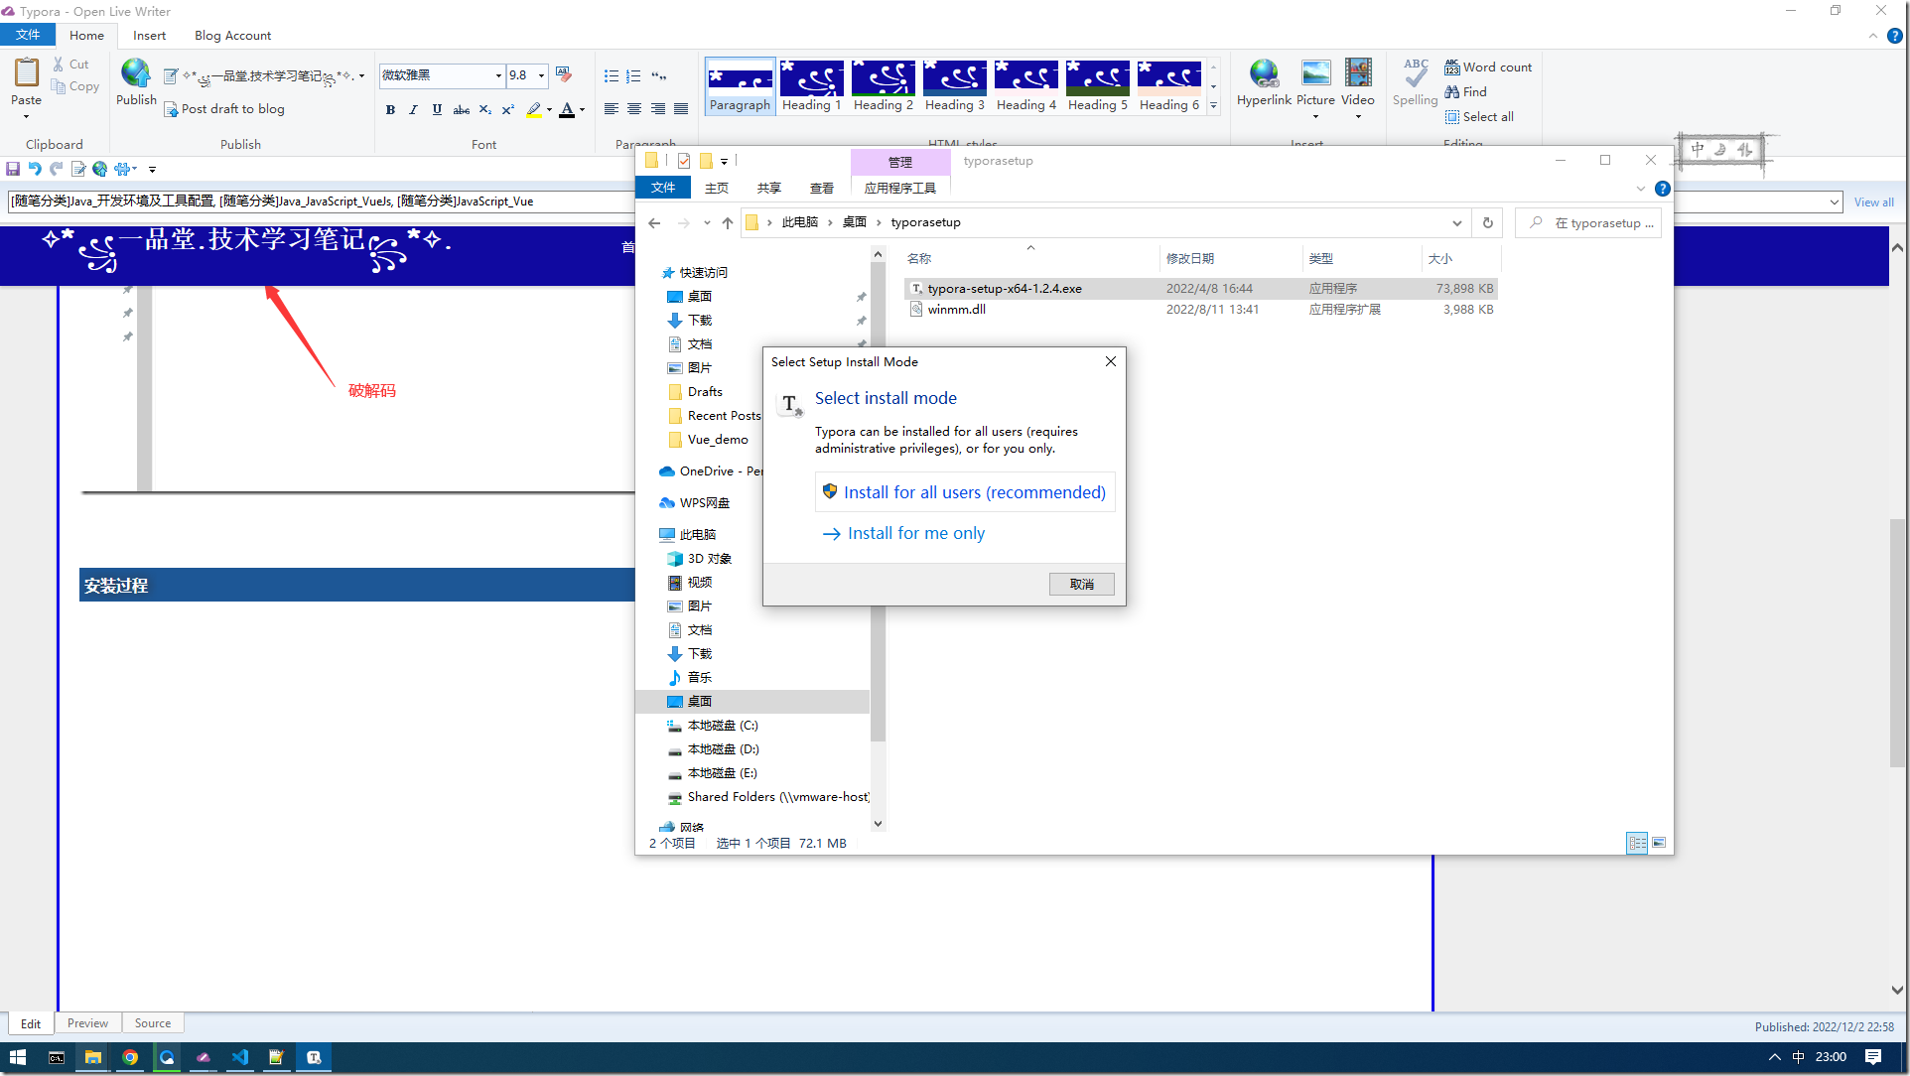
Task: Open the Blog Account ribbon tab
Action: pyautogui.click(x=232, y=36)
